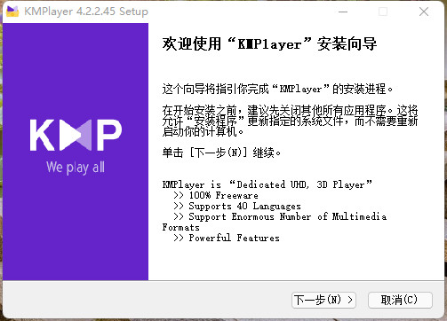Screen dimensions: 447x321
Task: Click the 'Powerful Features' line
Action: pos(227,238)
